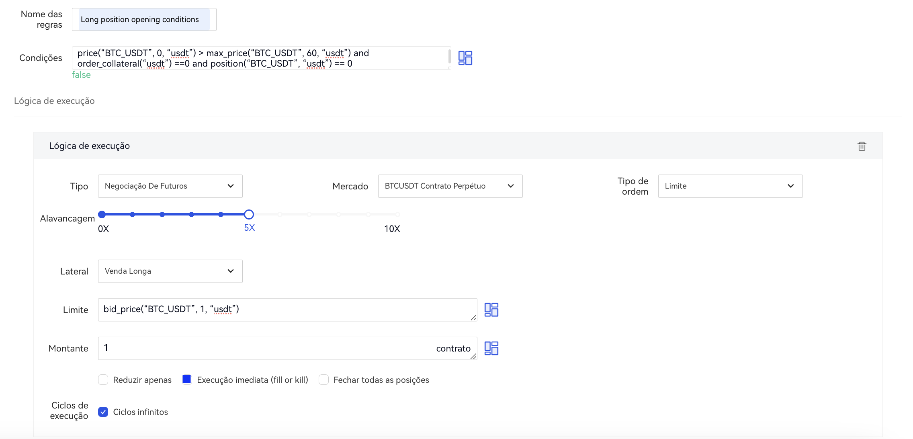
Task: Click the 5X leverage slider handle
Action: 249,214
